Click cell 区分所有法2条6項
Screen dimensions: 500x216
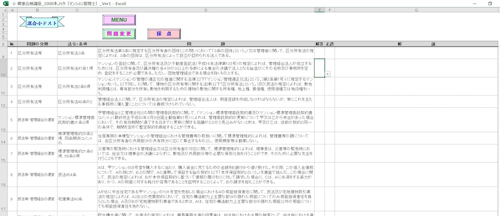pos(77,86)
